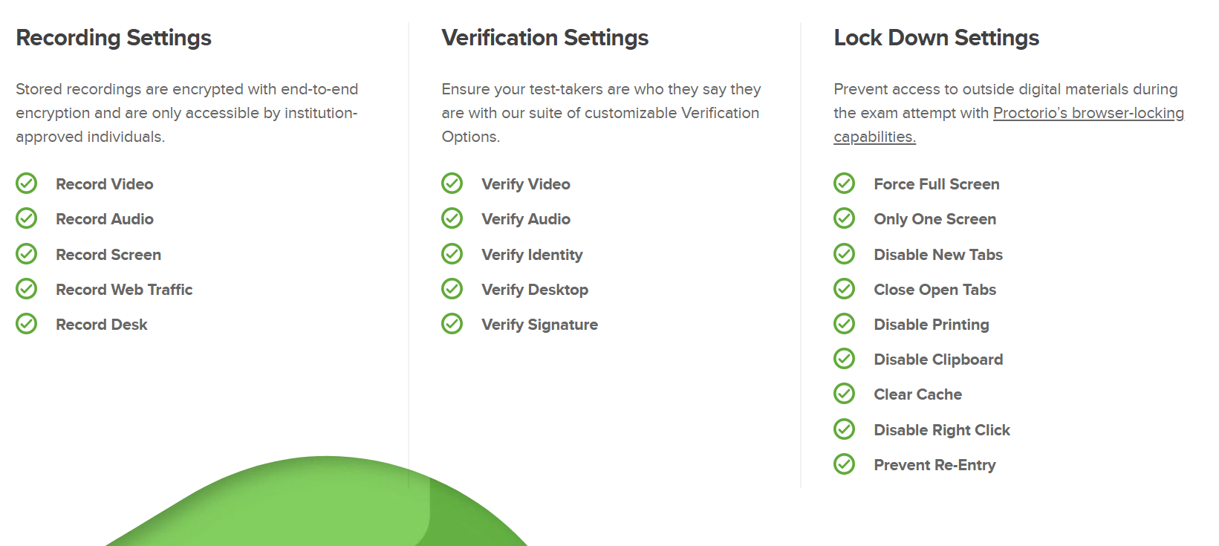The width and height of the screenshot is (1219, 546).
Task: Click the checkmark icon next to Record Audio
Action: (x=27, y=218)
